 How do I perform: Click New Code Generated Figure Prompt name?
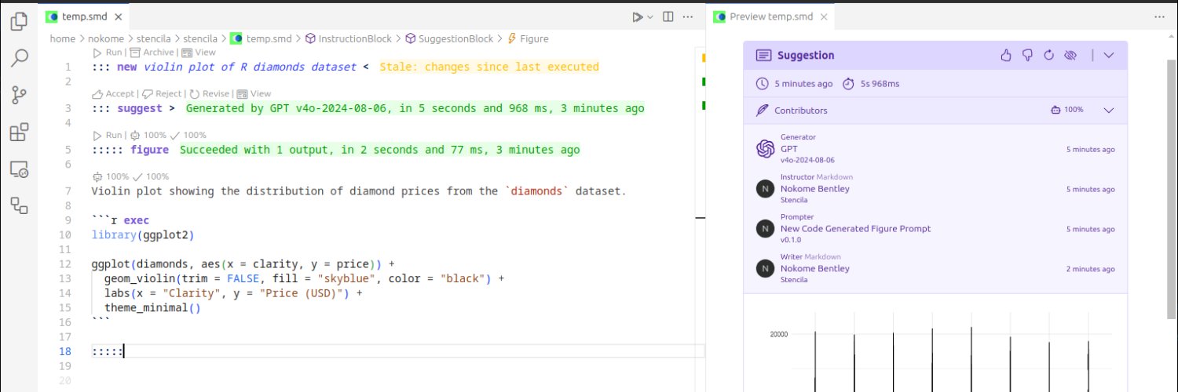(855, 229)
